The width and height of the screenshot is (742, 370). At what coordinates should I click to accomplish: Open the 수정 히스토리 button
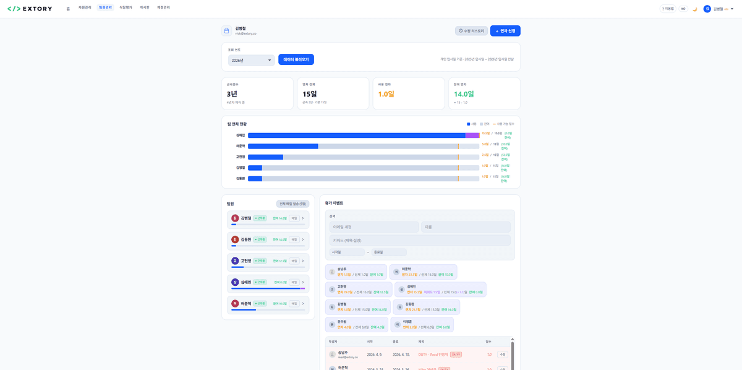(471, 31)
